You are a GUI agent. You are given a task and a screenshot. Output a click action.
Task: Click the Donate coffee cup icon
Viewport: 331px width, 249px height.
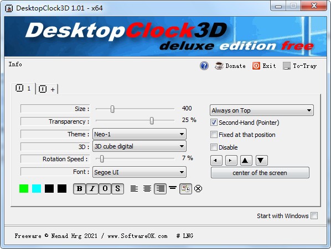tap(219, 66)
